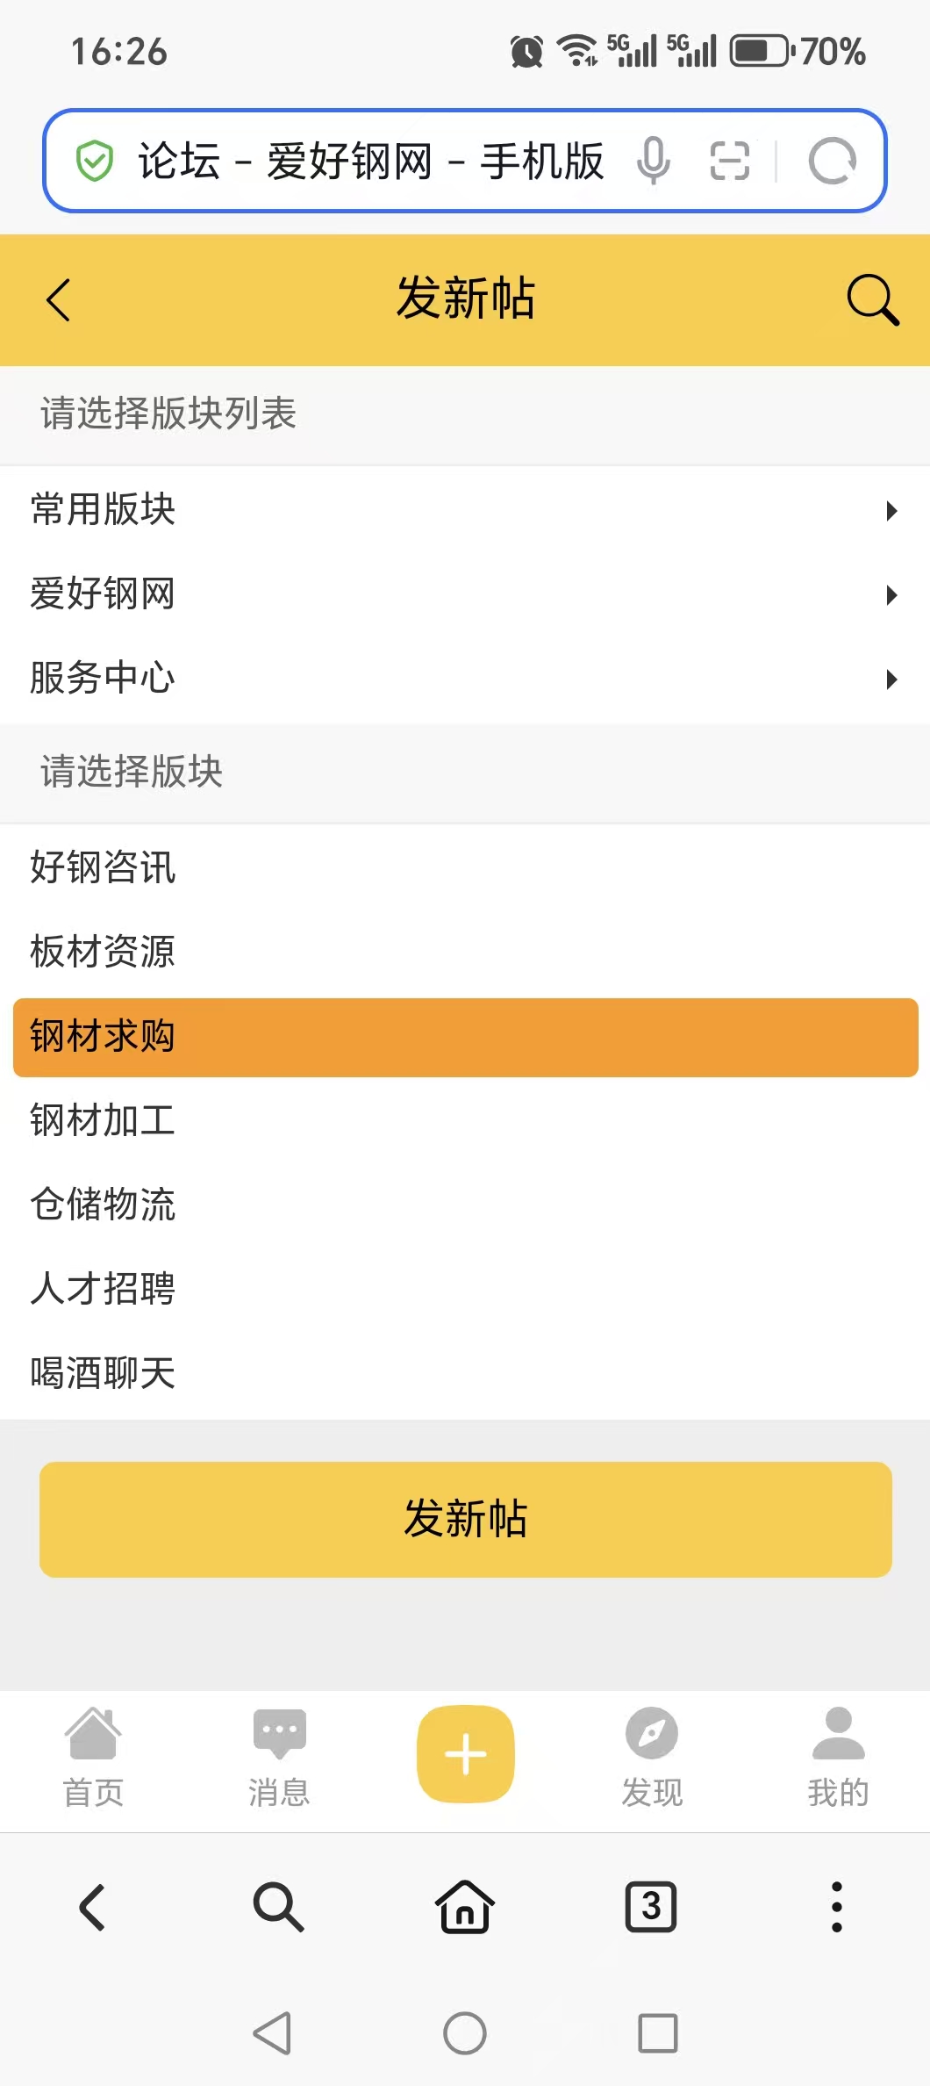This screenshot has height=2086, width=930.
Task: Open the browser tabs counter showing 3
Action: (x=651, y=1907)
